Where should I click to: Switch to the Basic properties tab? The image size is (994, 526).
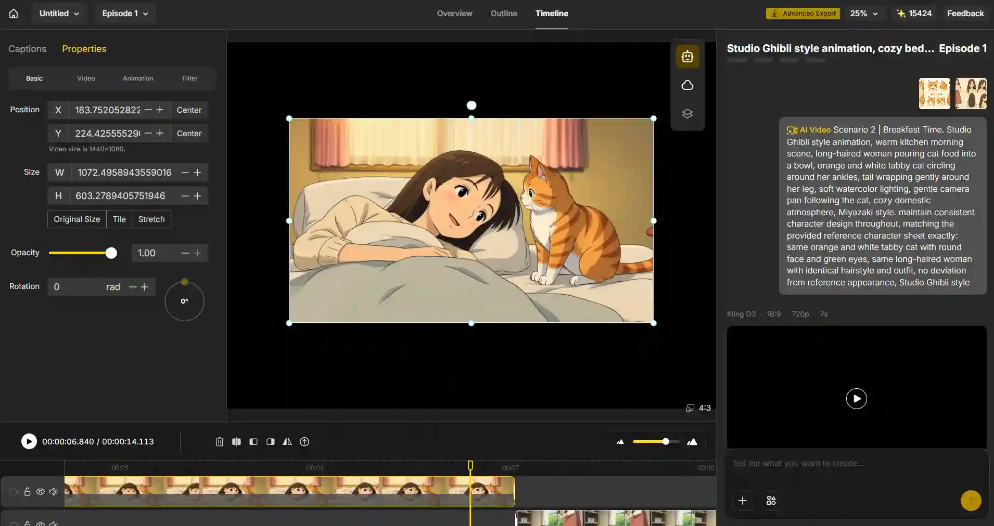[34, 78]
